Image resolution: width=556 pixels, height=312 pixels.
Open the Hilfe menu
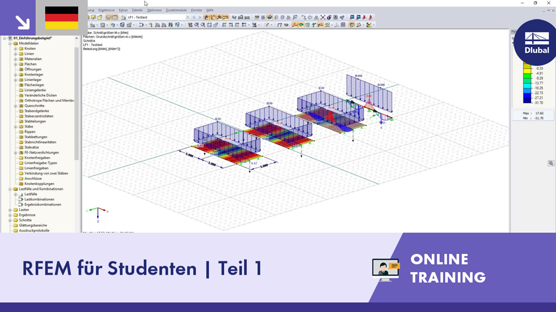pyautogui.click(x=210, y=10)
